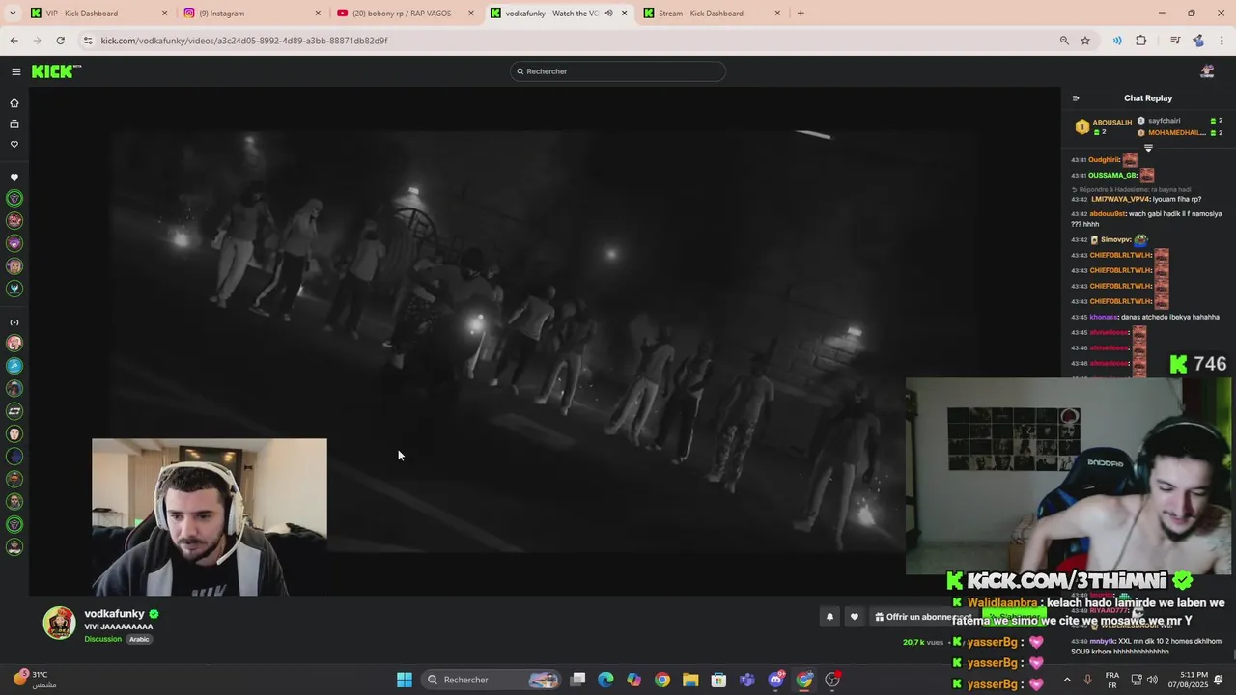Click the first followed channel avatar in sidebar
The width and height of the screenshot is (1236, 695).
14,199
